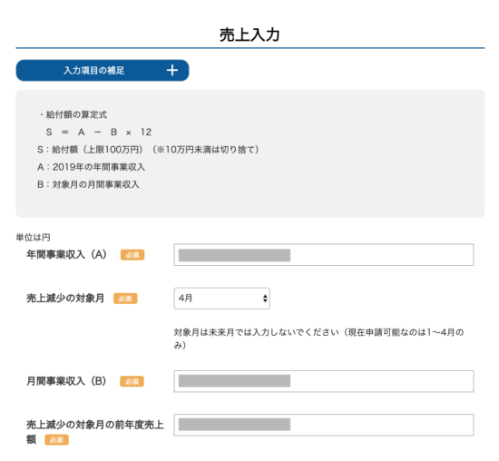Click the formula S = A − B × 12
499x461 pixels.
[99, 132]
